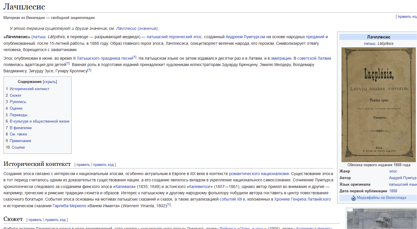Screen dimensions: 417x229
Task: Click править next to Исторический контекст
Action: pos(83,165)
